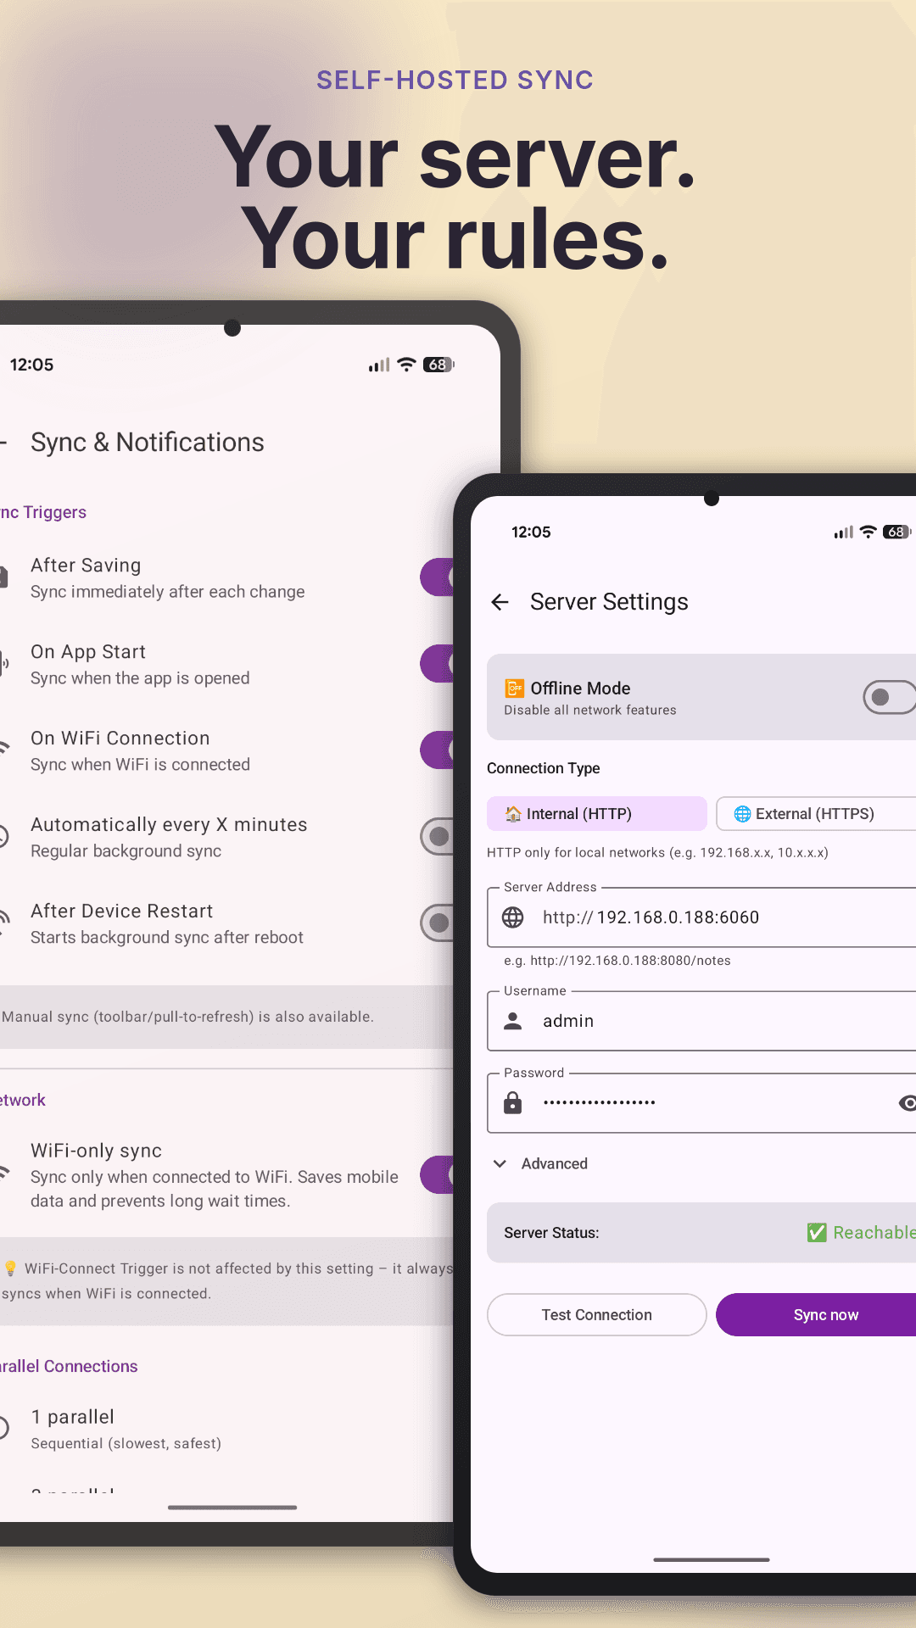916x1628 pixels.
Task: Click signal bars on left phone
Action: [379, 365]
